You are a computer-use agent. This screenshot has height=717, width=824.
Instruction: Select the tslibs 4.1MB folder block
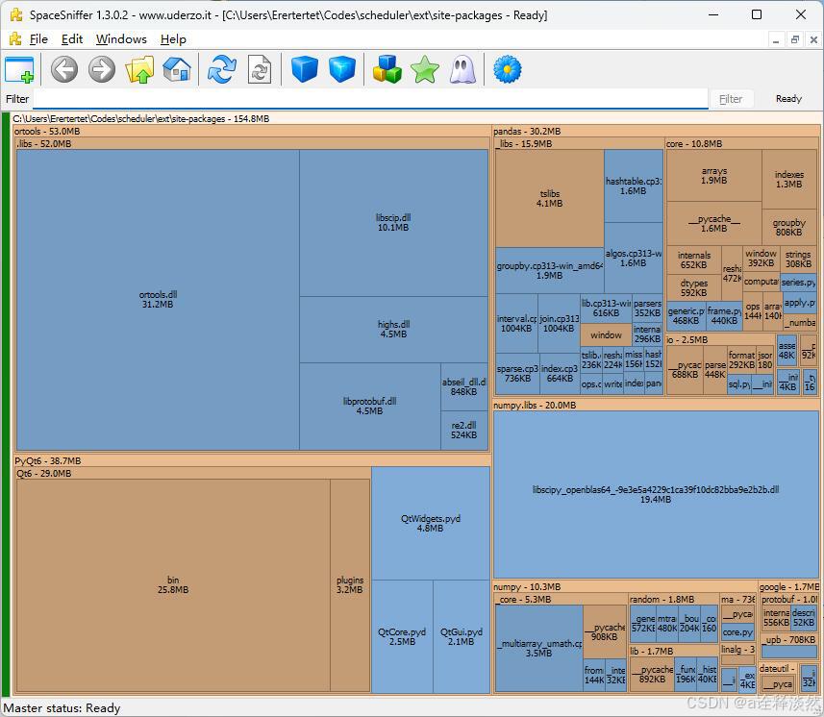549,199
